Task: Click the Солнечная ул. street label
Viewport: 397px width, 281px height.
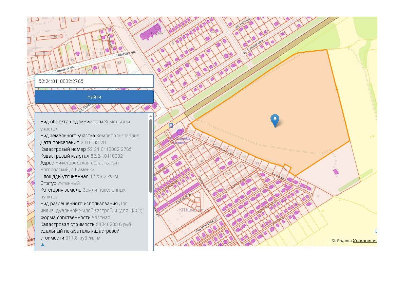Action: tap(223, 150)
